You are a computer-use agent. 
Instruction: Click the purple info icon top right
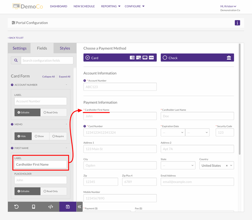pyautogui.click(x=237, y=23)
